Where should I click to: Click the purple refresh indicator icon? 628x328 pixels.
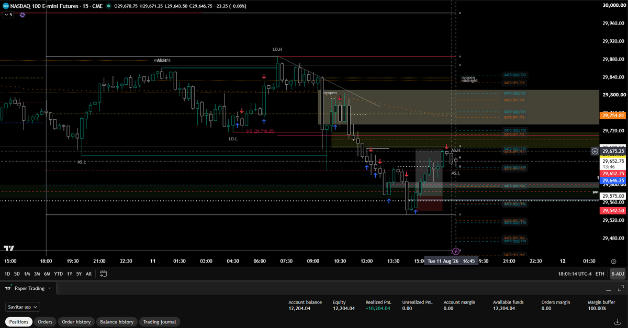[23, 15]
